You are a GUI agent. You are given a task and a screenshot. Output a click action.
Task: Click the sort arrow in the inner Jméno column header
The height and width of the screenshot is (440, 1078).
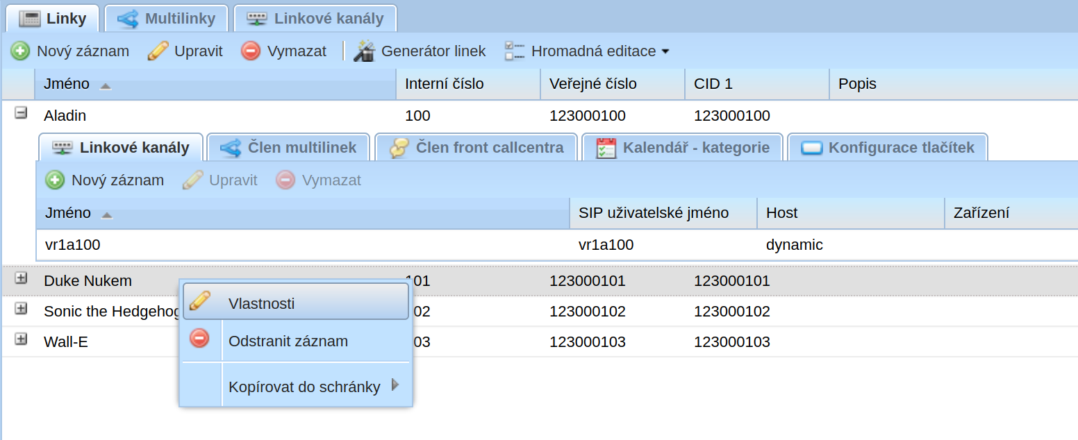(106, 215)
